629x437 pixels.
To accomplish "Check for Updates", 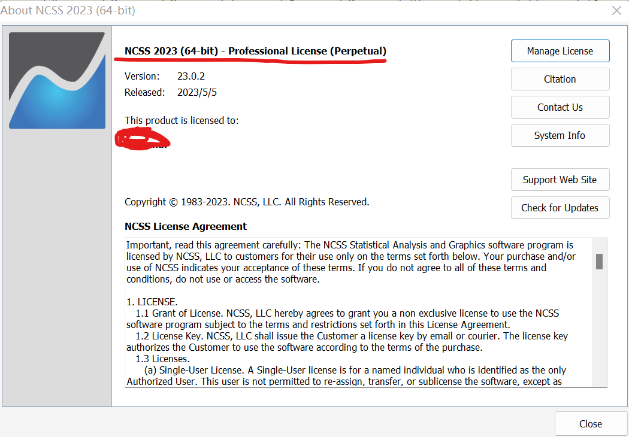I will click(560, 208).
